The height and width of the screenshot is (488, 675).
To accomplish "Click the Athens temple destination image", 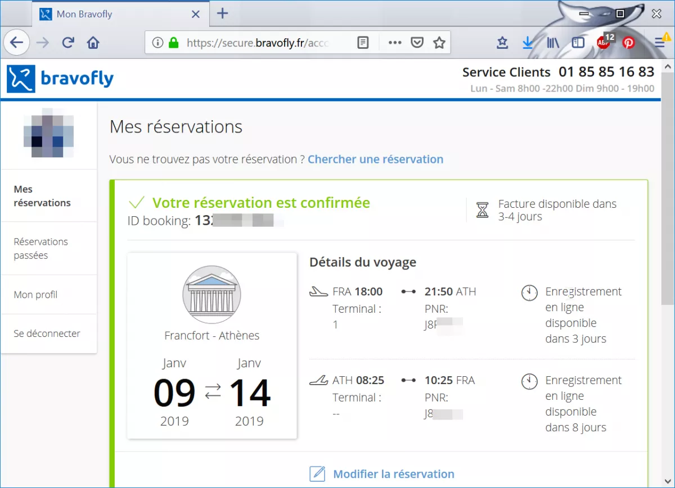I will 211,295.
